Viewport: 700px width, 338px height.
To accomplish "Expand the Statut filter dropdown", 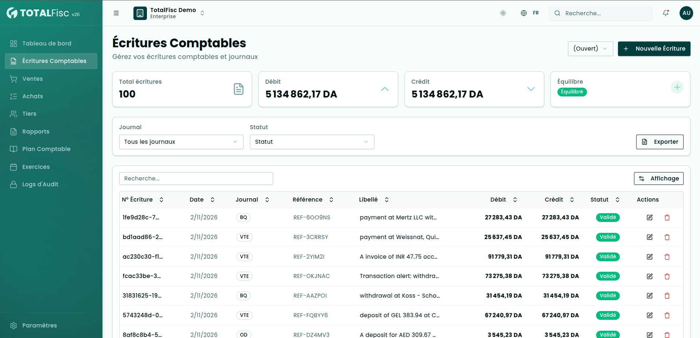I will coord(312,142).
